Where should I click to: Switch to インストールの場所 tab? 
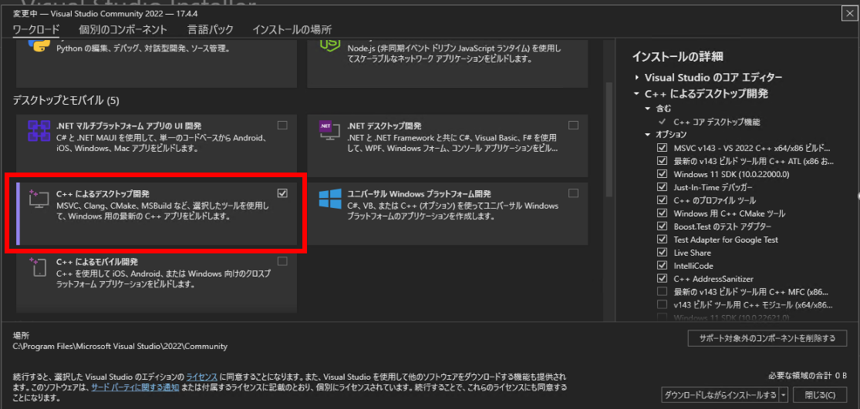[x=292, y=29]
